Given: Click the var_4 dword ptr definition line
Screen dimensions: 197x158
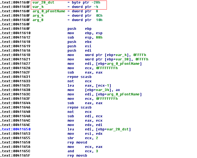Looking at the screenshot, I should point(65,7).
